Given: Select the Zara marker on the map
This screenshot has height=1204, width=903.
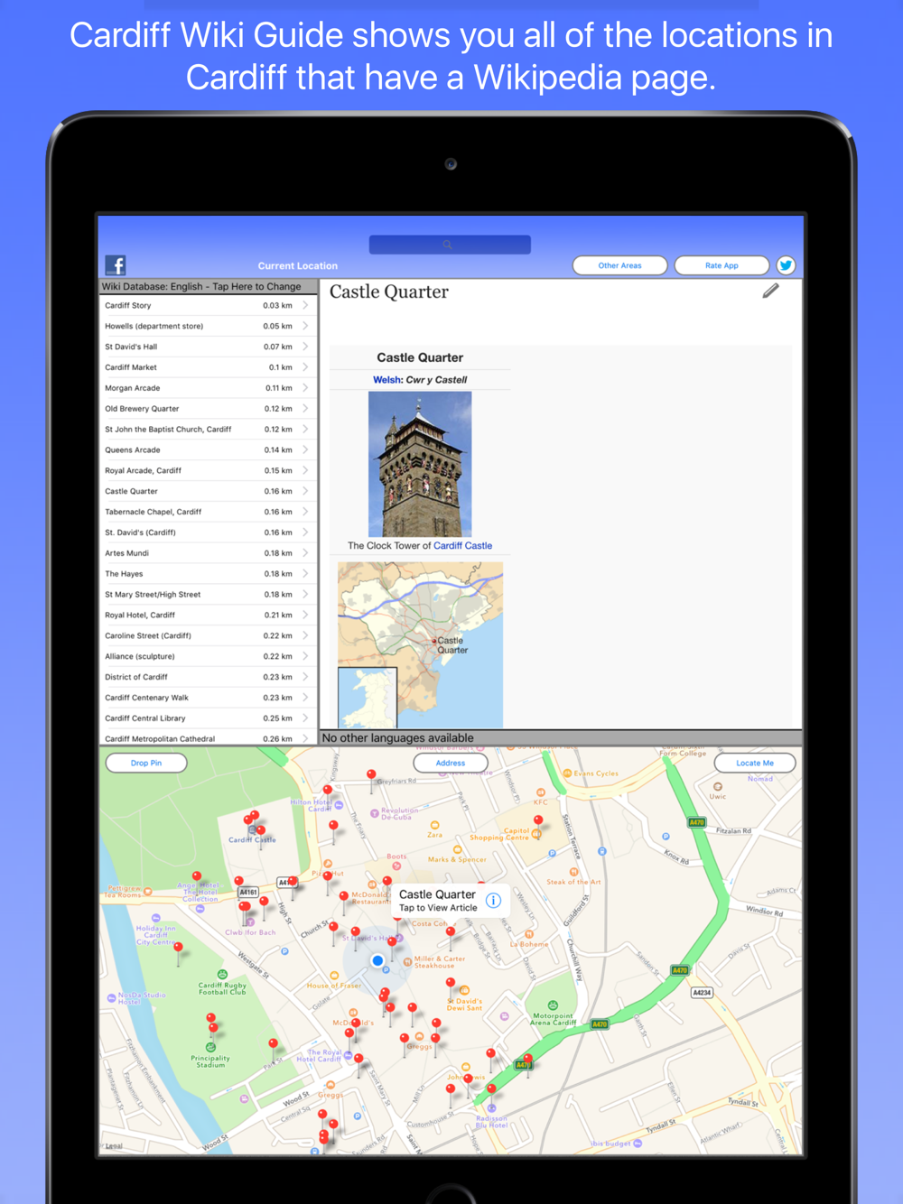Looking at the screenshot, I should click(435, 826).
